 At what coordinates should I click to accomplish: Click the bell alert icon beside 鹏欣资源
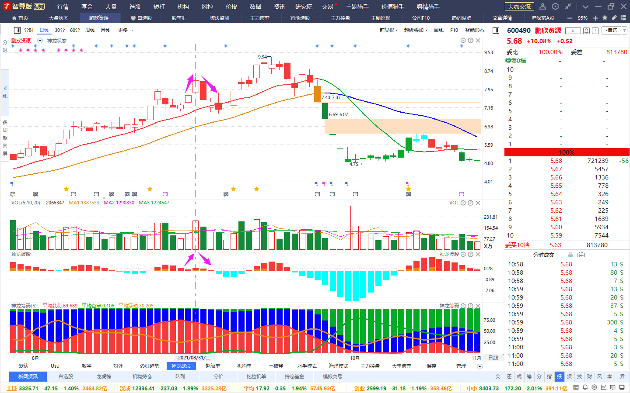point(587,31)
